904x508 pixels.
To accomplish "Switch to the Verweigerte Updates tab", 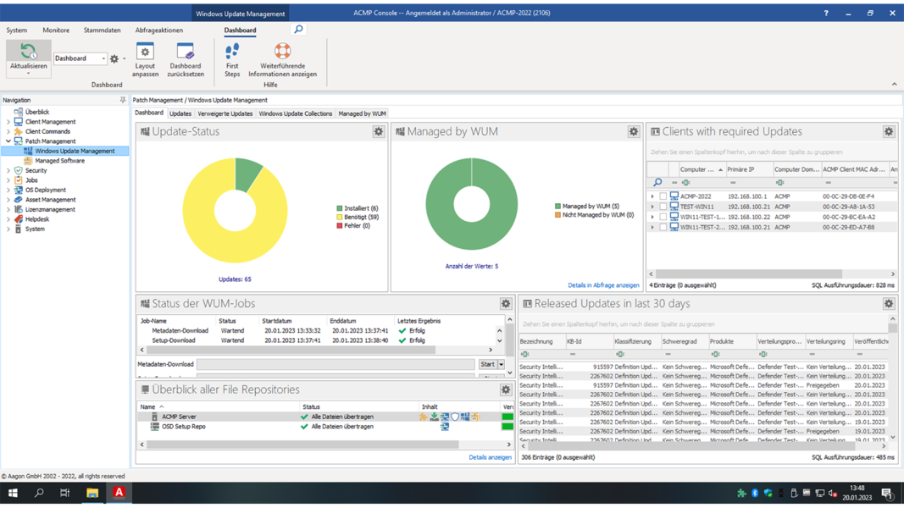I will (x=225, y=113).
